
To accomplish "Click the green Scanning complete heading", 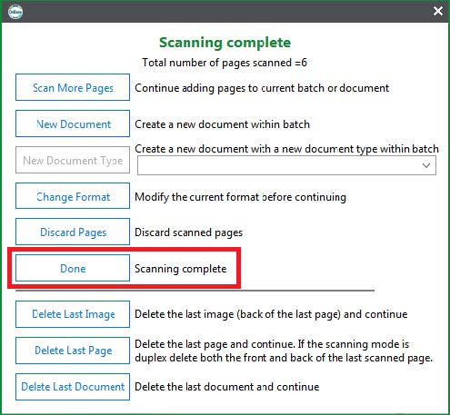I will [225, 43].
